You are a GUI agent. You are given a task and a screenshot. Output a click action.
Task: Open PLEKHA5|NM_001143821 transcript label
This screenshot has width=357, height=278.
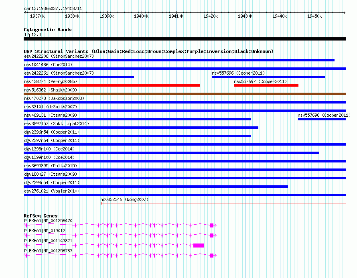pyautogui.click(x=48, y=241)
